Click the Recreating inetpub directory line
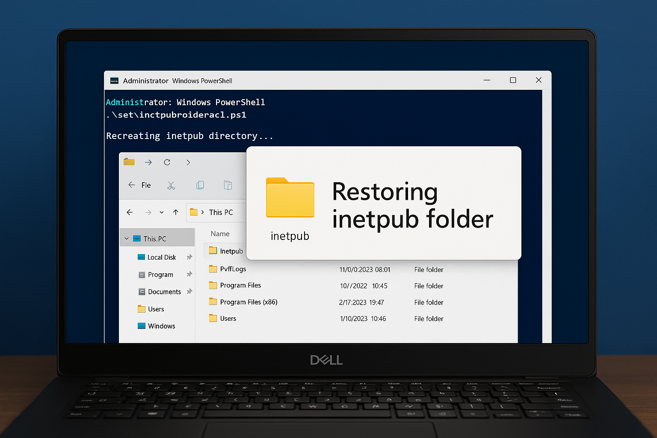The width and height of the screenshot is (657, 438). pos(189,136)
